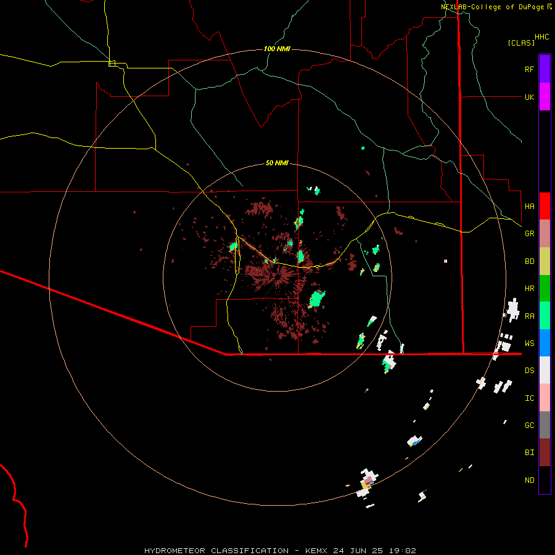Click the [CLAS] units label
The height and width of the screenshot is (555, 555).
point(521,43)
